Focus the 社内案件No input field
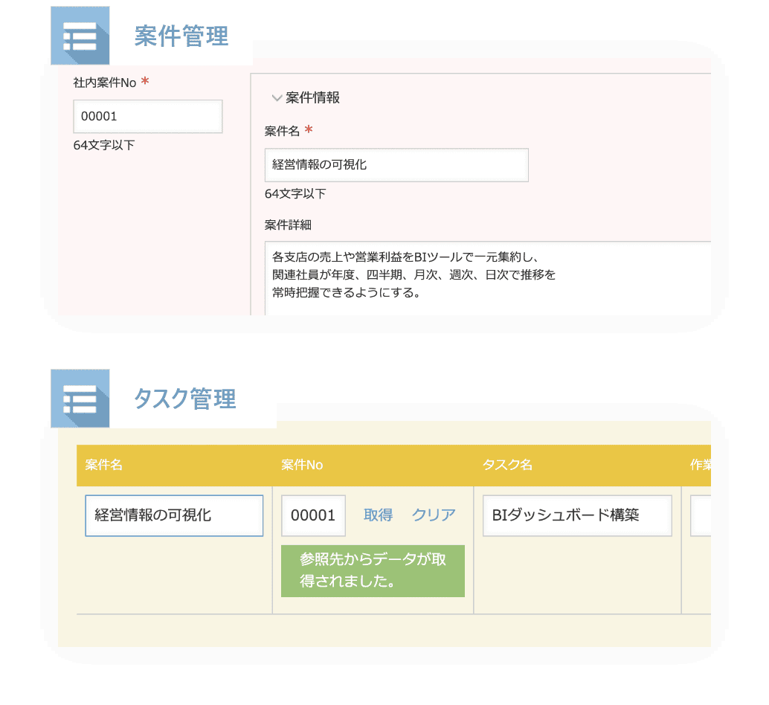Screen dimensions: 769x705 pos(148,117)
